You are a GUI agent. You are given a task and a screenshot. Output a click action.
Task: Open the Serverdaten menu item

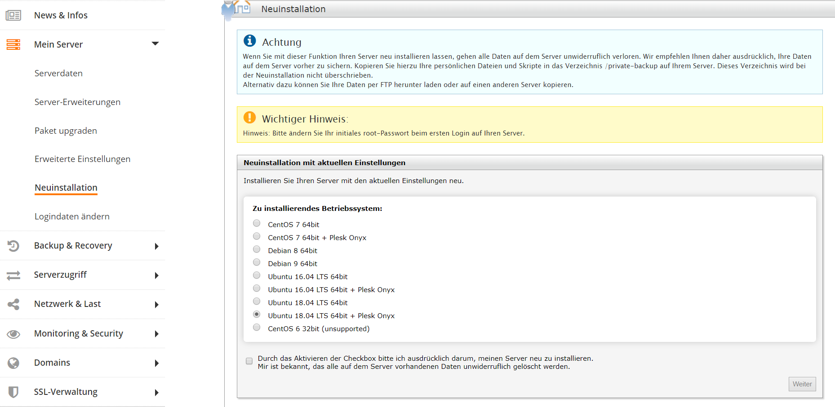point(58,73)
